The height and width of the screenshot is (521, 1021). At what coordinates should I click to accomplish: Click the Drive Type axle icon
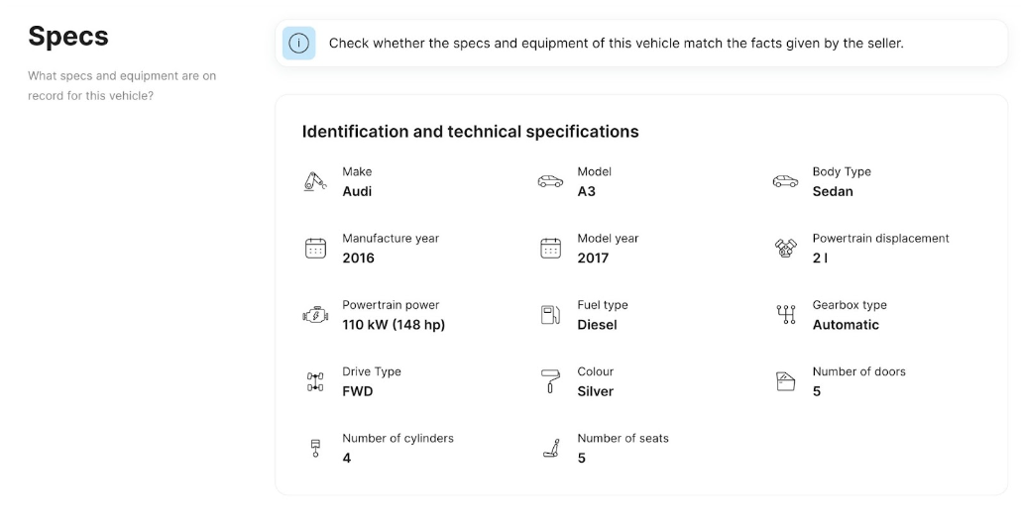pyautogui.click(x=315, y=381)
